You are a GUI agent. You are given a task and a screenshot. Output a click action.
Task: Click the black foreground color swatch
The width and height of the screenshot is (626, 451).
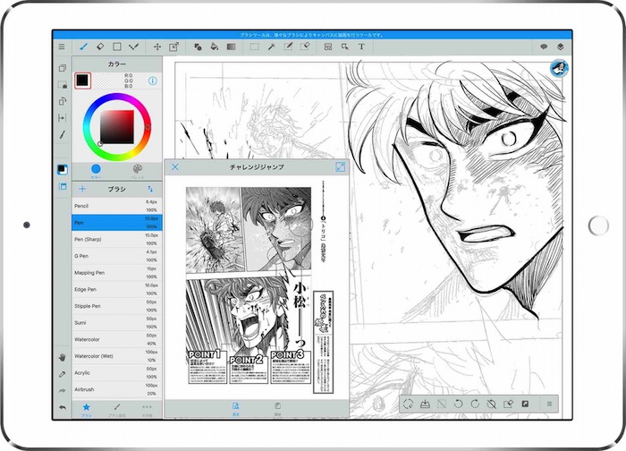[82, 81]
